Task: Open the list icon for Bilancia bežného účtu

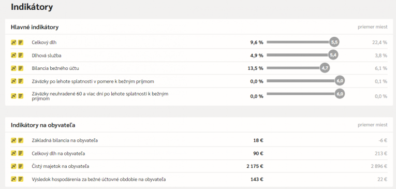Action: [x=21, y=68]
